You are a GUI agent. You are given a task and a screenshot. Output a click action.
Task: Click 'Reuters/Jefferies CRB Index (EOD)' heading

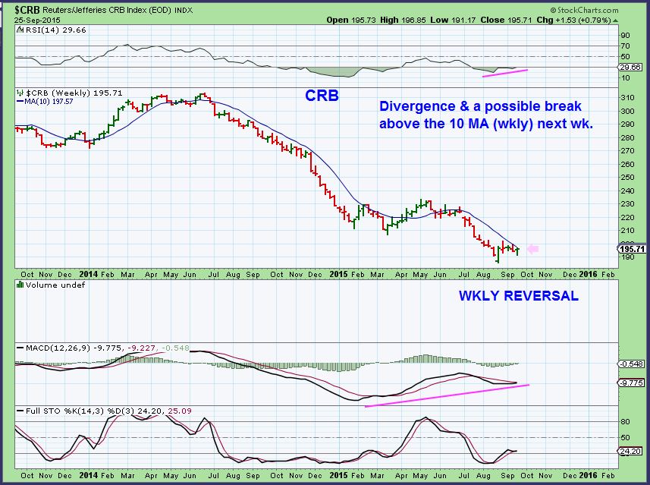(107, 10)
